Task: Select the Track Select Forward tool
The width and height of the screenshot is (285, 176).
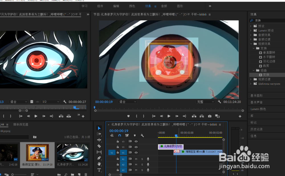Action: (99, 134)
